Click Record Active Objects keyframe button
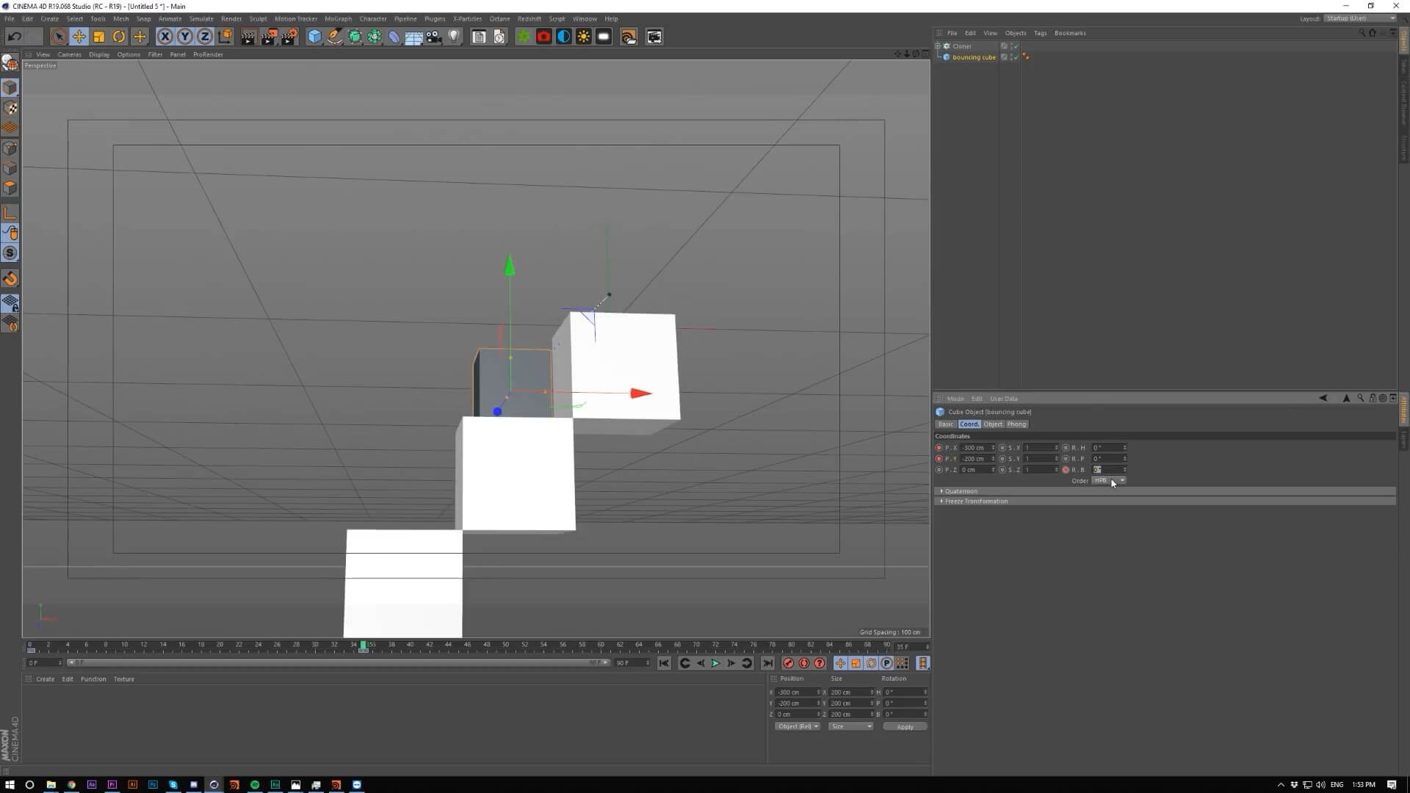Screen dimensions: 1410x793 (788, 663)
